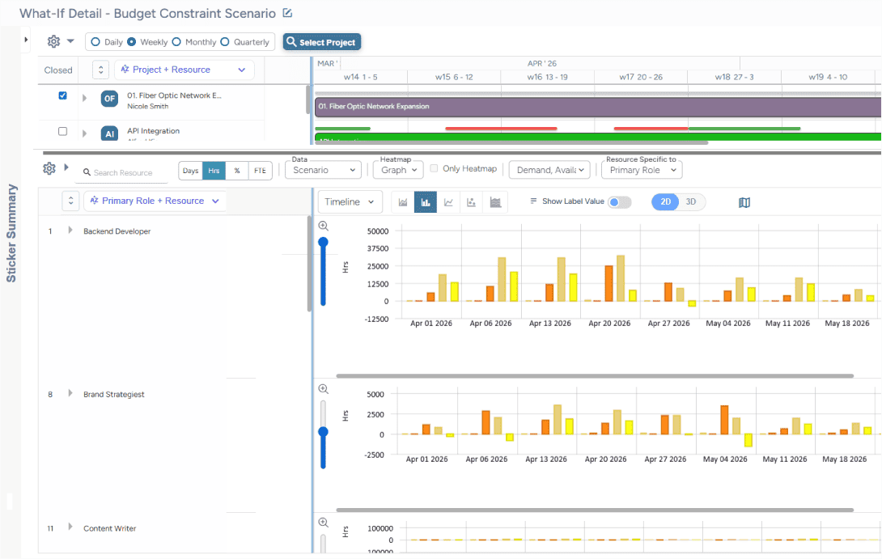This screenshot has height=559, width=882.
Task: Click the Fiber Optic Network Expansion Gantt bar
Action: click(597, 106)
